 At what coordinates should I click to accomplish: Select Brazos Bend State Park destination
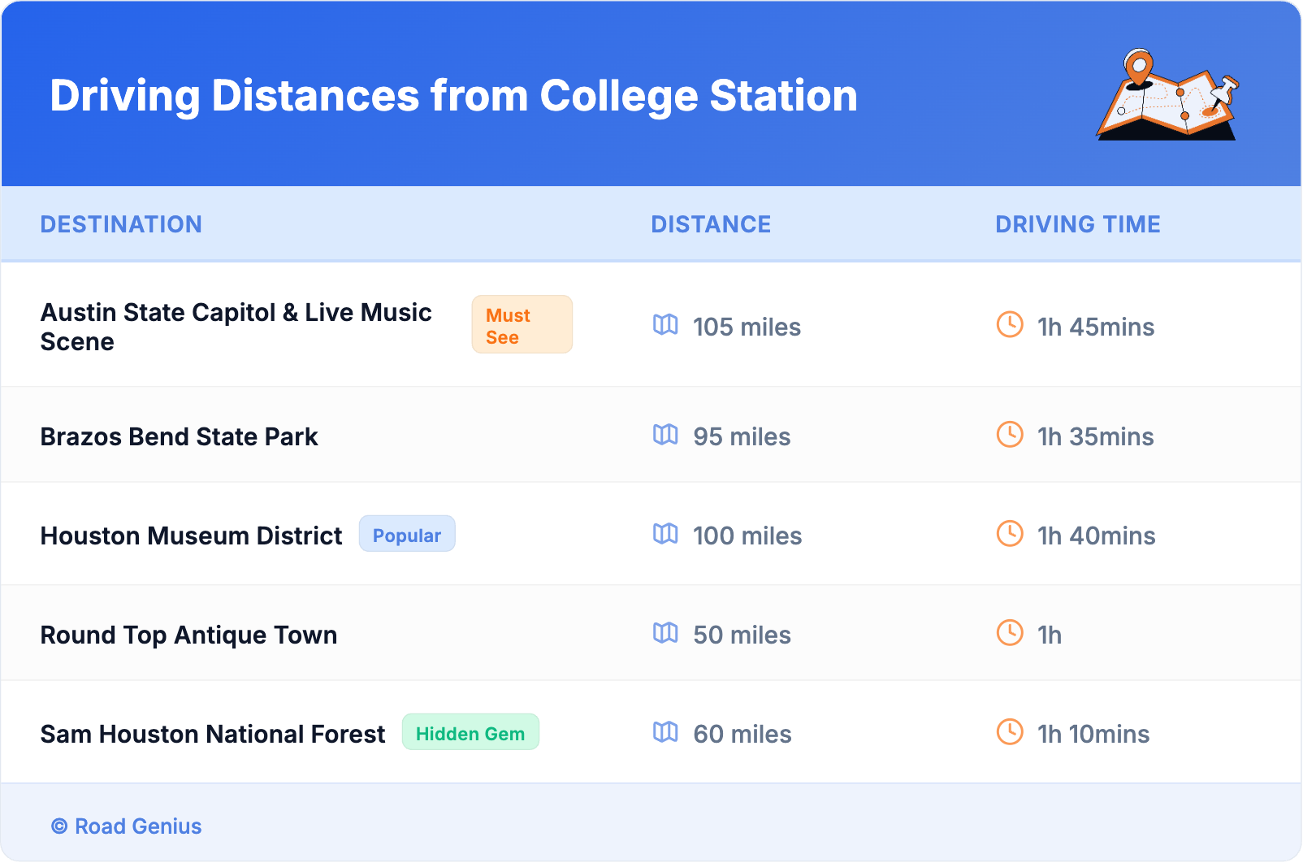(x=180, y=437)
